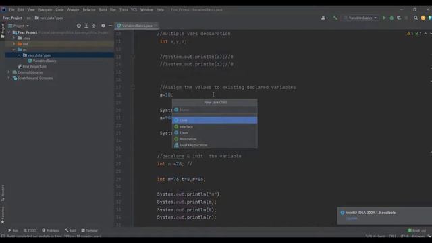Screen dimensions: 432x243
Task: Open the TODO tool window
Action: click(x=30, y=230)
